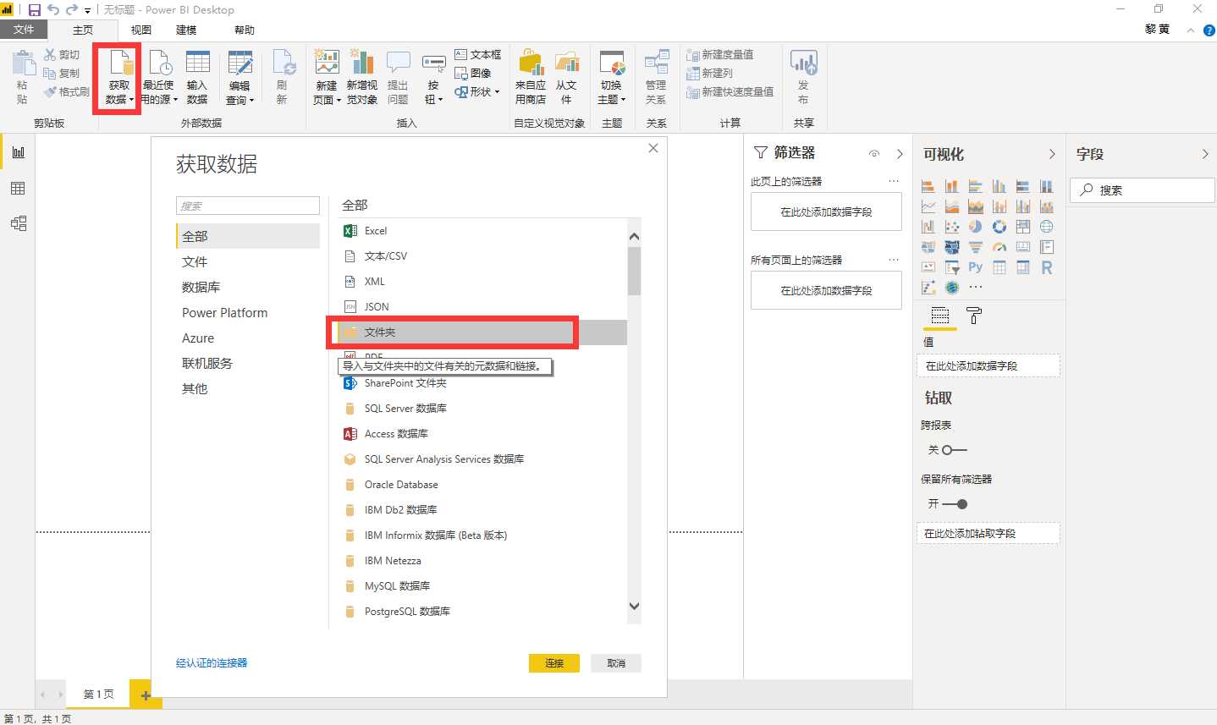Select the ArcGIS Maps visual
This screenshot has width=1217, height=725.
tap(952, 288)
